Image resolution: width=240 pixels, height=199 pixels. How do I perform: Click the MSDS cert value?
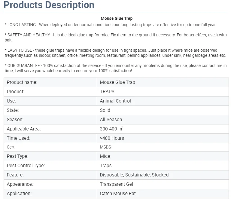point(105,147)
